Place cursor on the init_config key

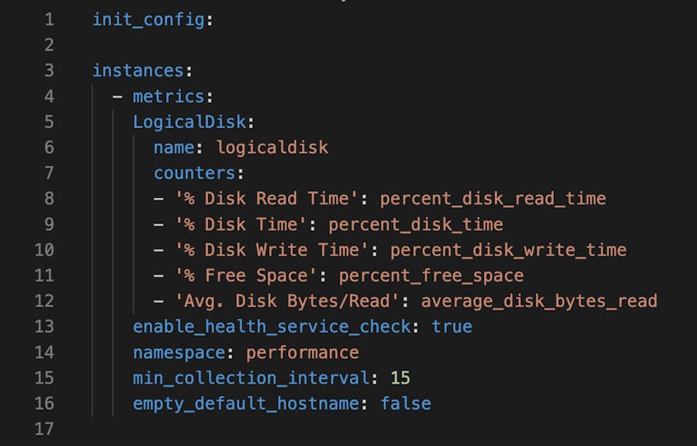tap(148, 19)
